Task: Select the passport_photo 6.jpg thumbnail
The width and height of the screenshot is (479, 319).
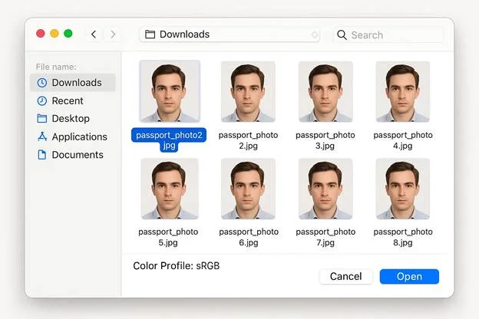Action: tap(248, 189)
